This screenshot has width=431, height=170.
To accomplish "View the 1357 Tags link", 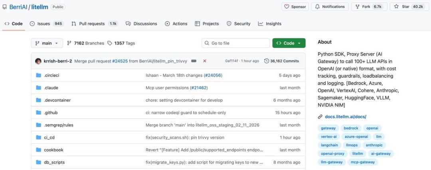I will click(x=121, y=43).
